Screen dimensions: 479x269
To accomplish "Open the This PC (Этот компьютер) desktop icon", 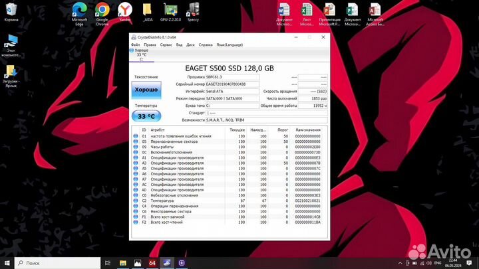I will (x=11, y=46).
